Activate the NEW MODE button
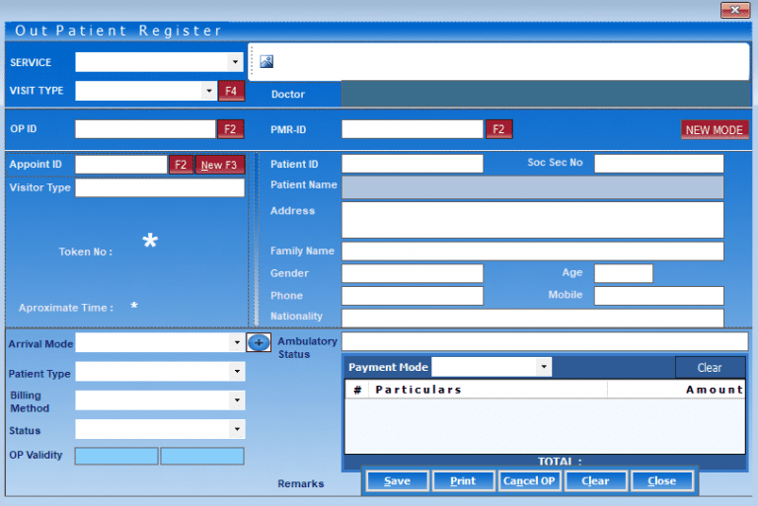The height and width of the screenshot is (506, 758). click(x=714, y=129)
